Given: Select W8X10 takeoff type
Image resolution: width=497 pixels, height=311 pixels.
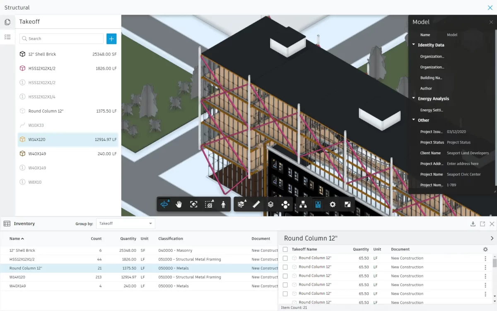Looking at the screenshot, I should (x=68, y=182).
